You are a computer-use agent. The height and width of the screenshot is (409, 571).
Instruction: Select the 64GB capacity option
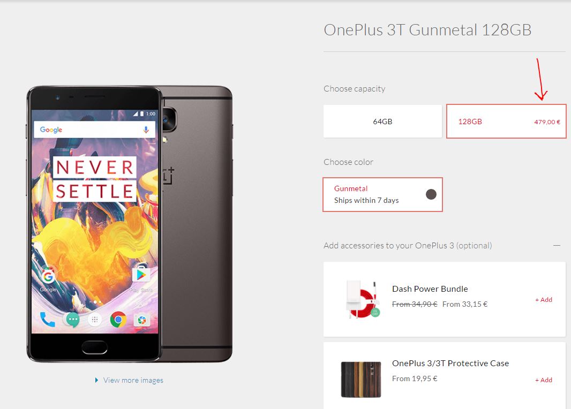pos(382,121)
